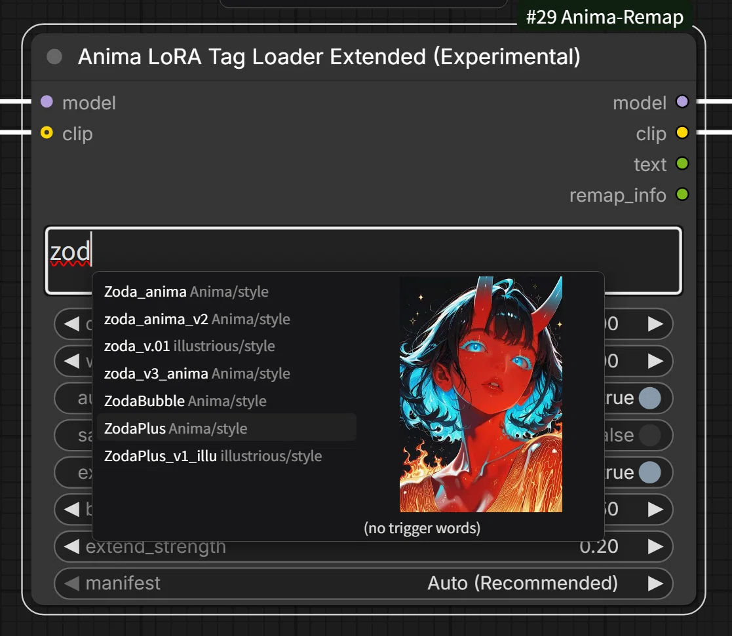Click the clip output socket

click(682, 133)
